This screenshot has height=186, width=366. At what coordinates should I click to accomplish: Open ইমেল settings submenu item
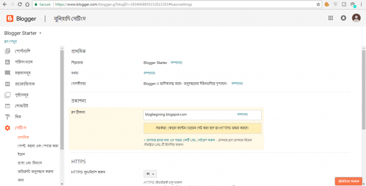[21, 154]
